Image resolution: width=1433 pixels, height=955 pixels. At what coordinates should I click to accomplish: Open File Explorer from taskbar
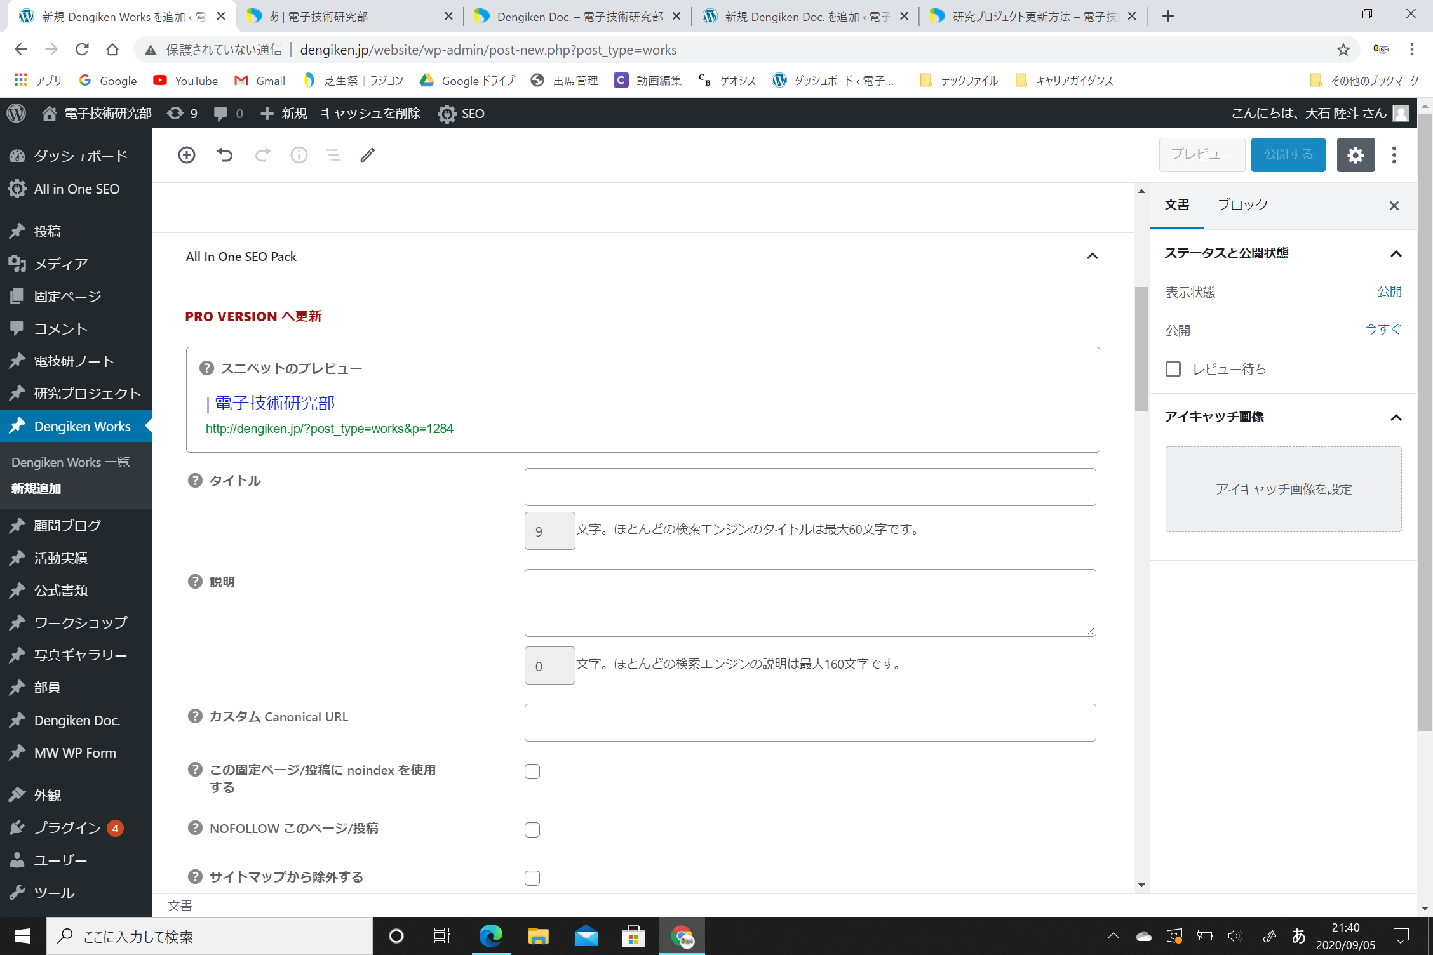click(x=538, y=936)
